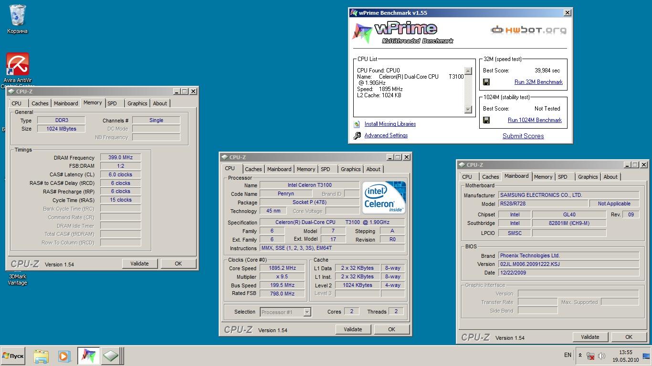Viewport: 652px width, 366px height.
Task: Open Memory tab in center CPU-Z window
Action: pos(306,169)
